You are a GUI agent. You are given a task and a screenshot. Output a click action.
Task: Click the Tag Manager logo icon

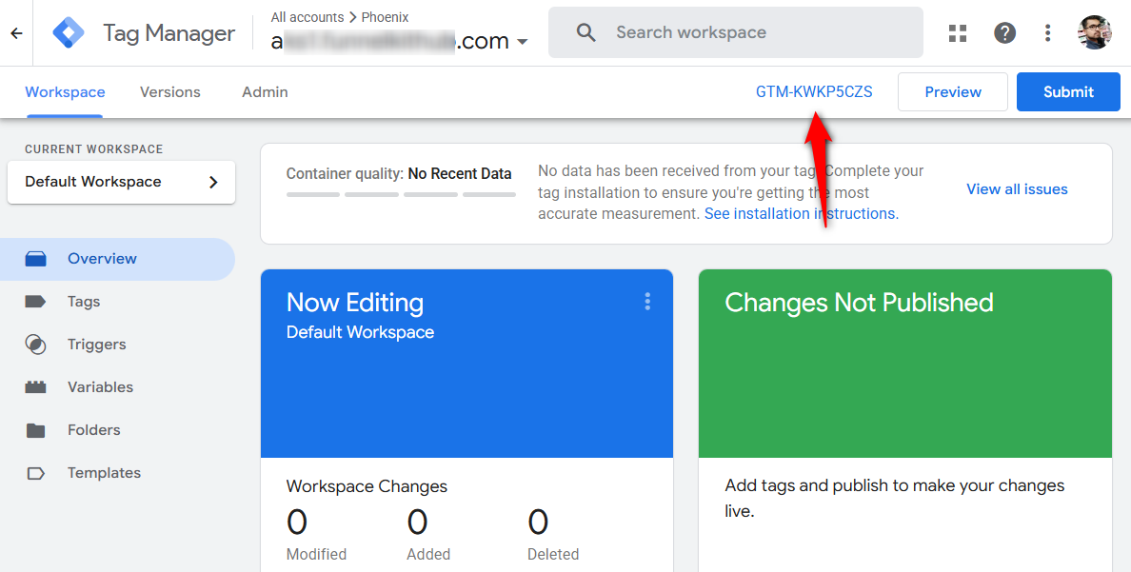coord(69,32)
